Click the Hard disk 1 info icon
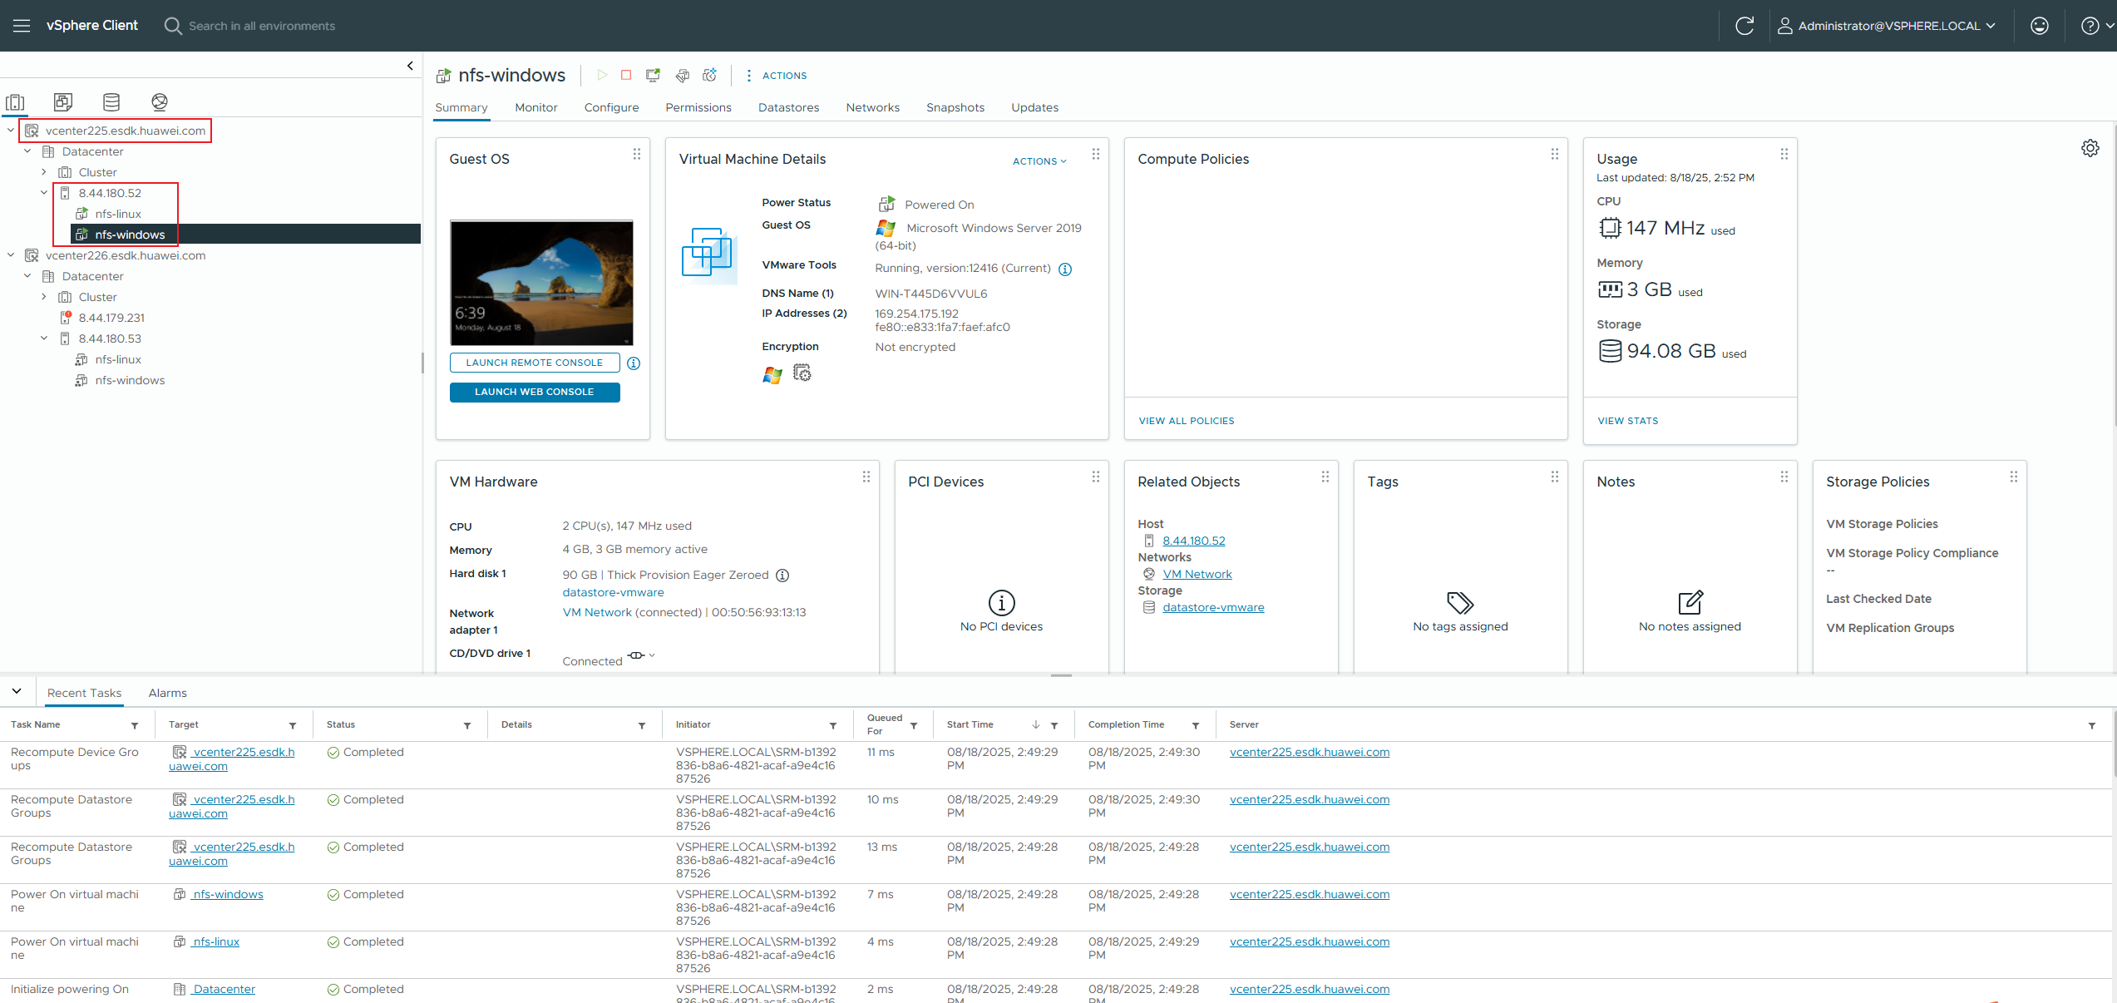Screen dimensions: 2117x1003 click(x=782, y=576)
